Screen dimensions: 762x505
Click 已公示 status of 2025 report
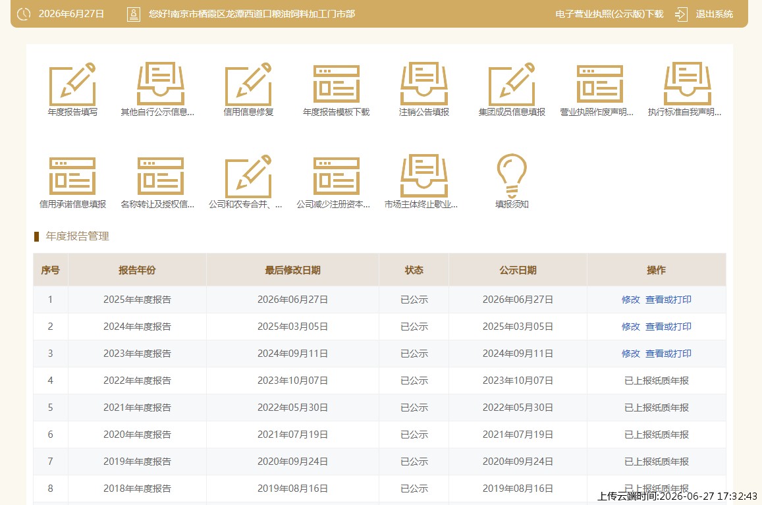pos(414,300)
